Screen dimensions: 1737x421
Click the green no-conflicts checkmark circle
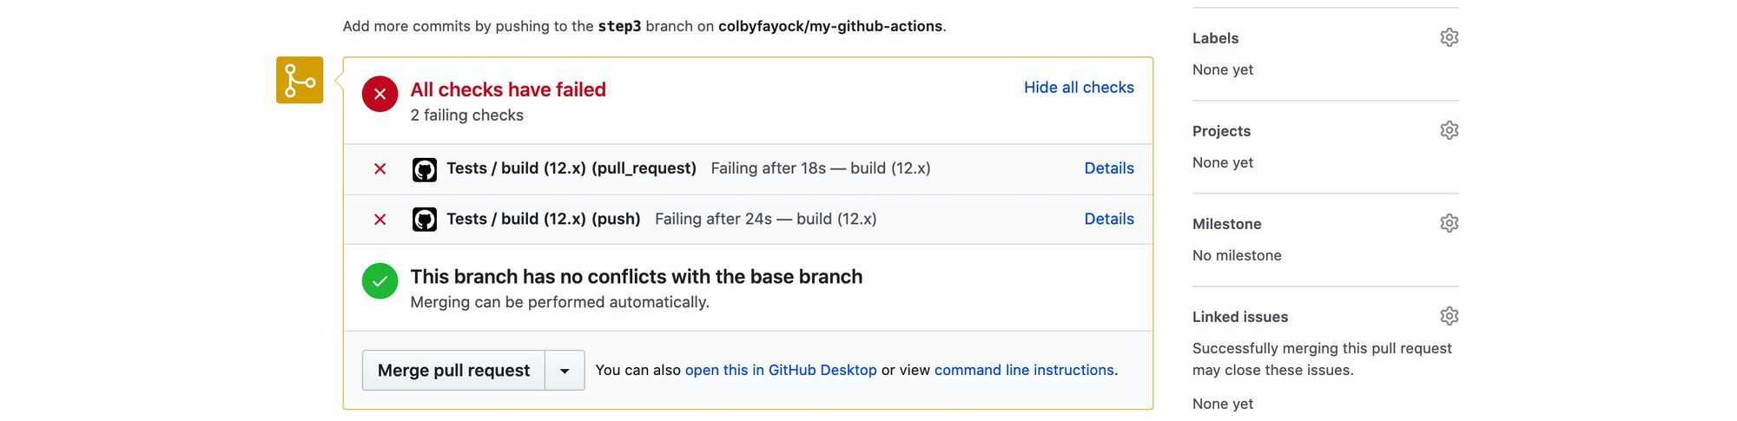(x=380, y=281)
